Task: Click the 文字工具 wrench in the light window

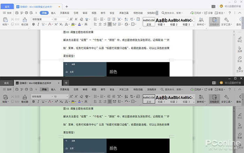Action: 226,22
